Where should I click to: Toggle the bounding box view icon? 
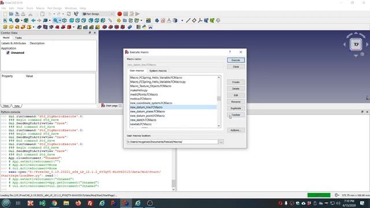26,21
